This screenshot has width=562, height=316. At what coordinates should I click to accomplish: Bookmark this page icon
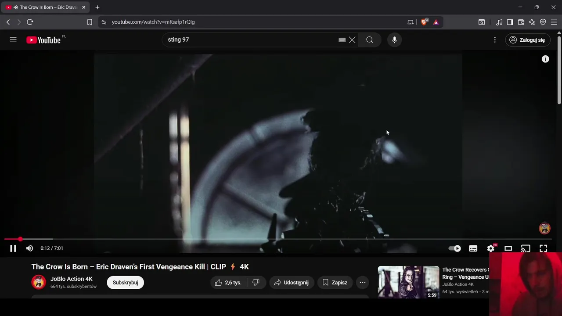tap(90, 22)
